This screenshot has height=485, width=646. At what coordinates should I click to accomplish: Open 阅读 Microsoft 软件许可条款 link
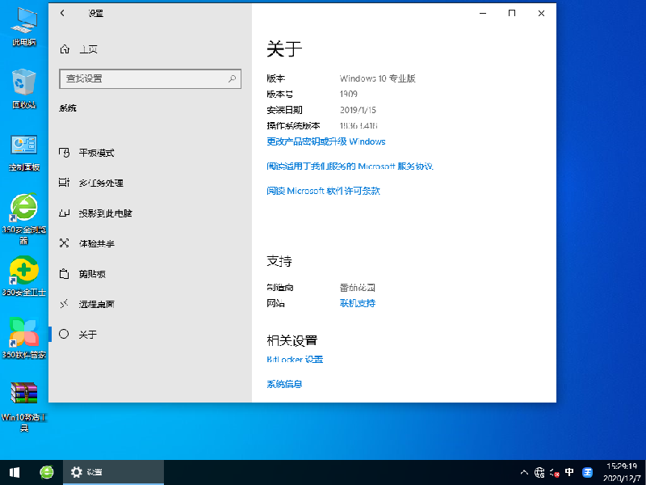coord(323,191)
